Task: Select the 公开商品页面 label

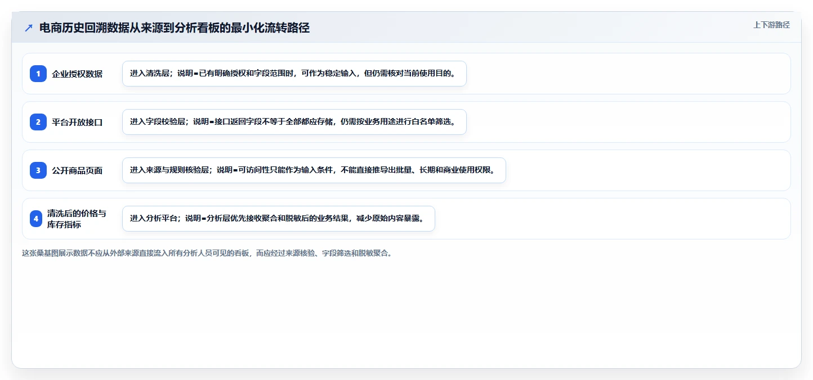Action: 77,170
